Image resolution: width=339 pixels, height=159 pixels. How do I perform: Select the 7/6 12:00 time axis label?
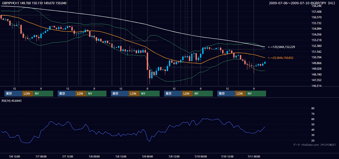[x=14, y=156]
